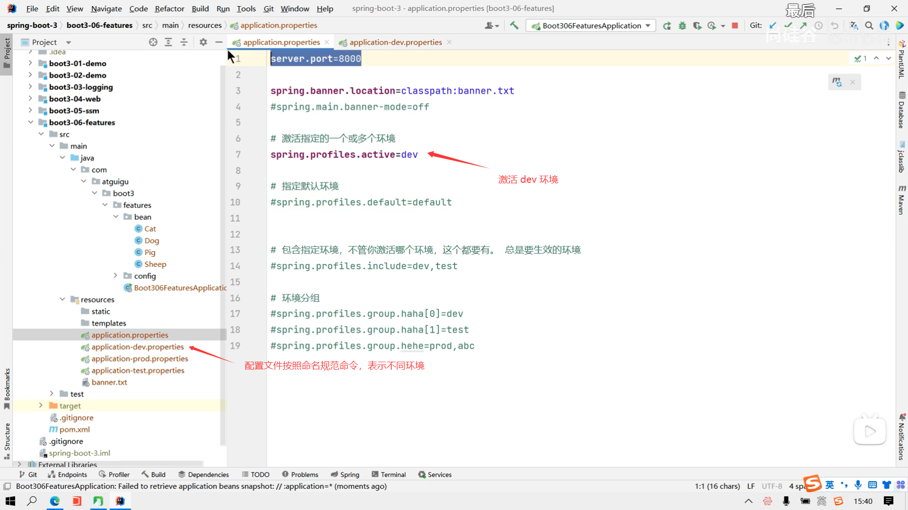Viewport: 908px width, 510px height.
Task: Expand the boot3-05-ssm module
Action: 30,110
